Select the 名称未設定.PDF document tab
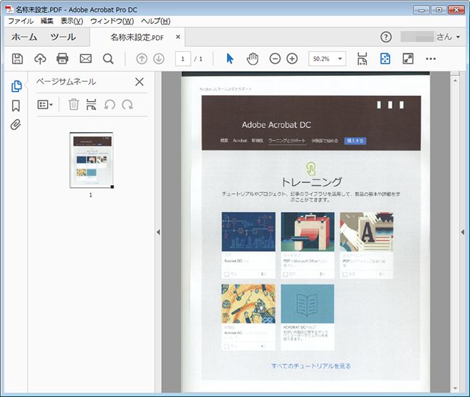This screenshot has width=470, height=397. (x=137, y=37)
